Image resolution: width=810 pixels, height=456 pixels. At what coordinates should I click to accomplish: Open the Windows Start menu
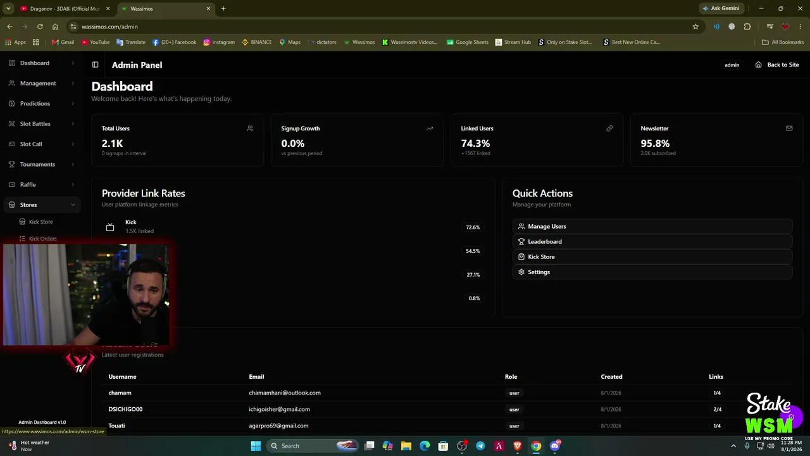tap(256, 446)
